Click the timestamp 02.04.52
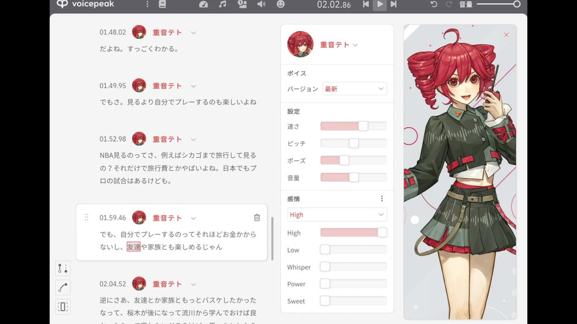Viewport: 577px width, 324px height. click(x=112, y=284)
